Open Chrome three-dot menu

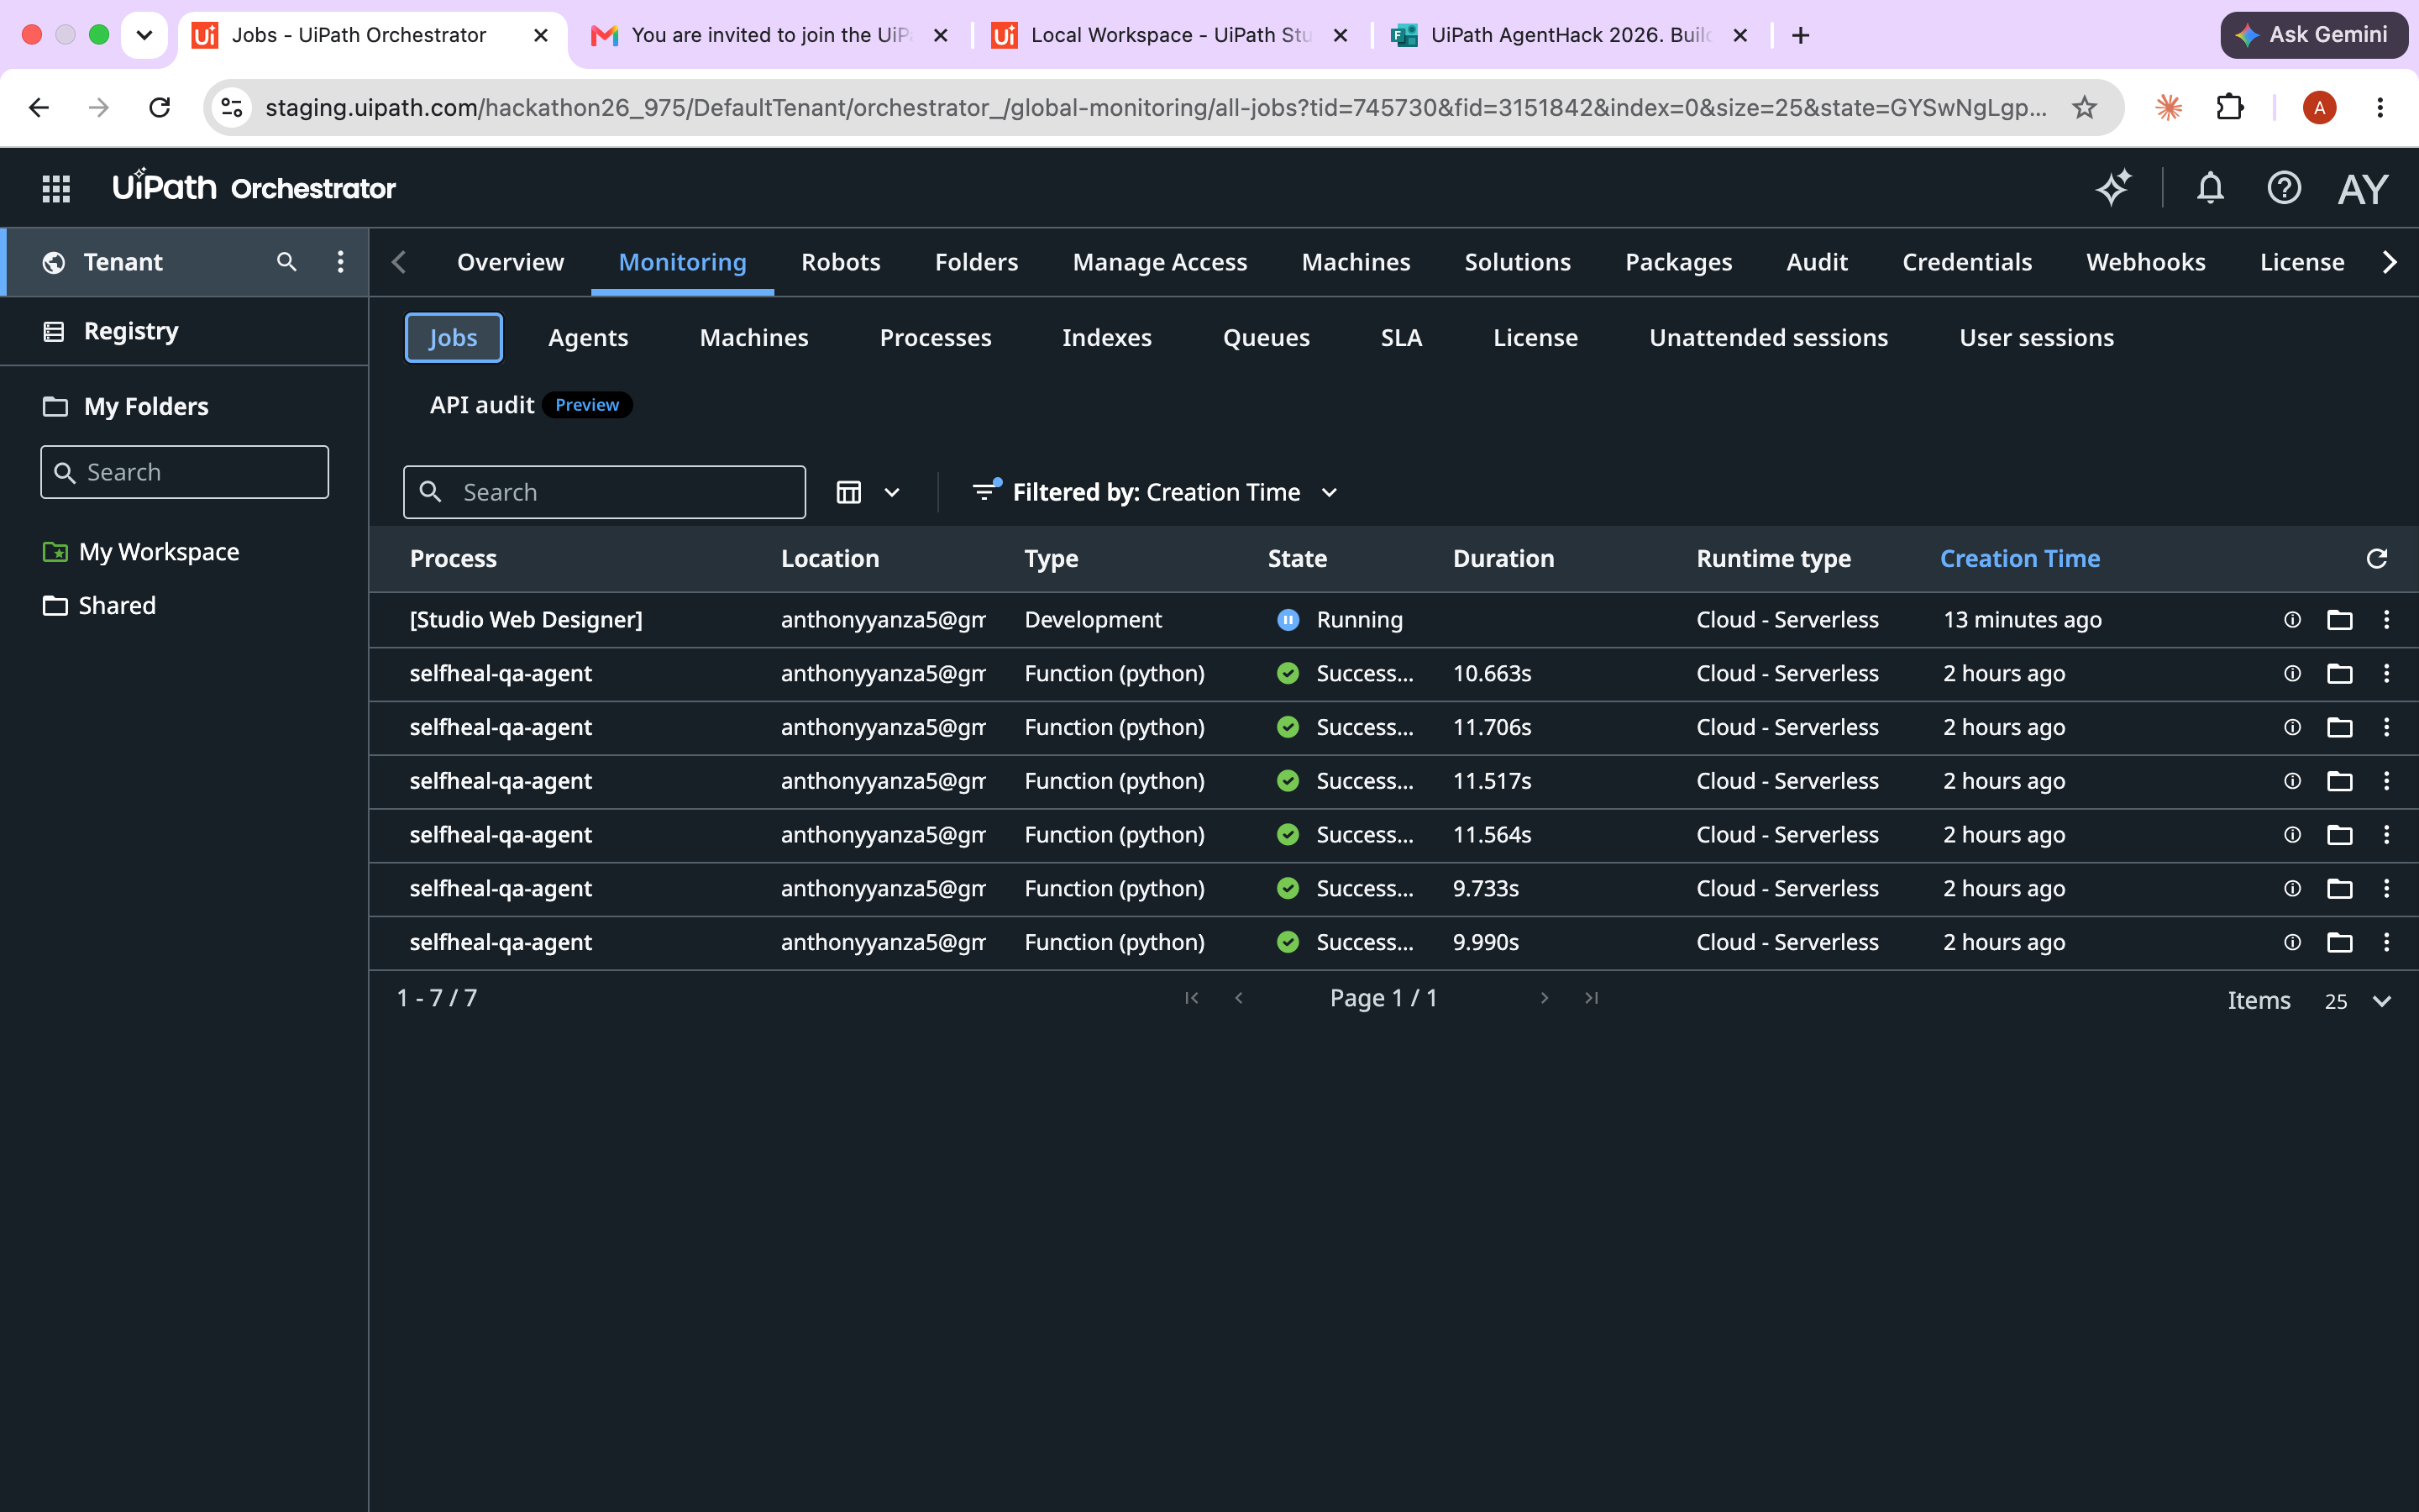point(2380,107)
